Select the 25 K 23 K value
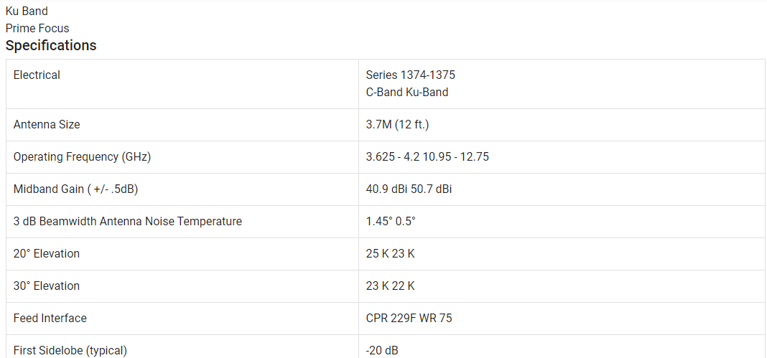 pos(390,253)
